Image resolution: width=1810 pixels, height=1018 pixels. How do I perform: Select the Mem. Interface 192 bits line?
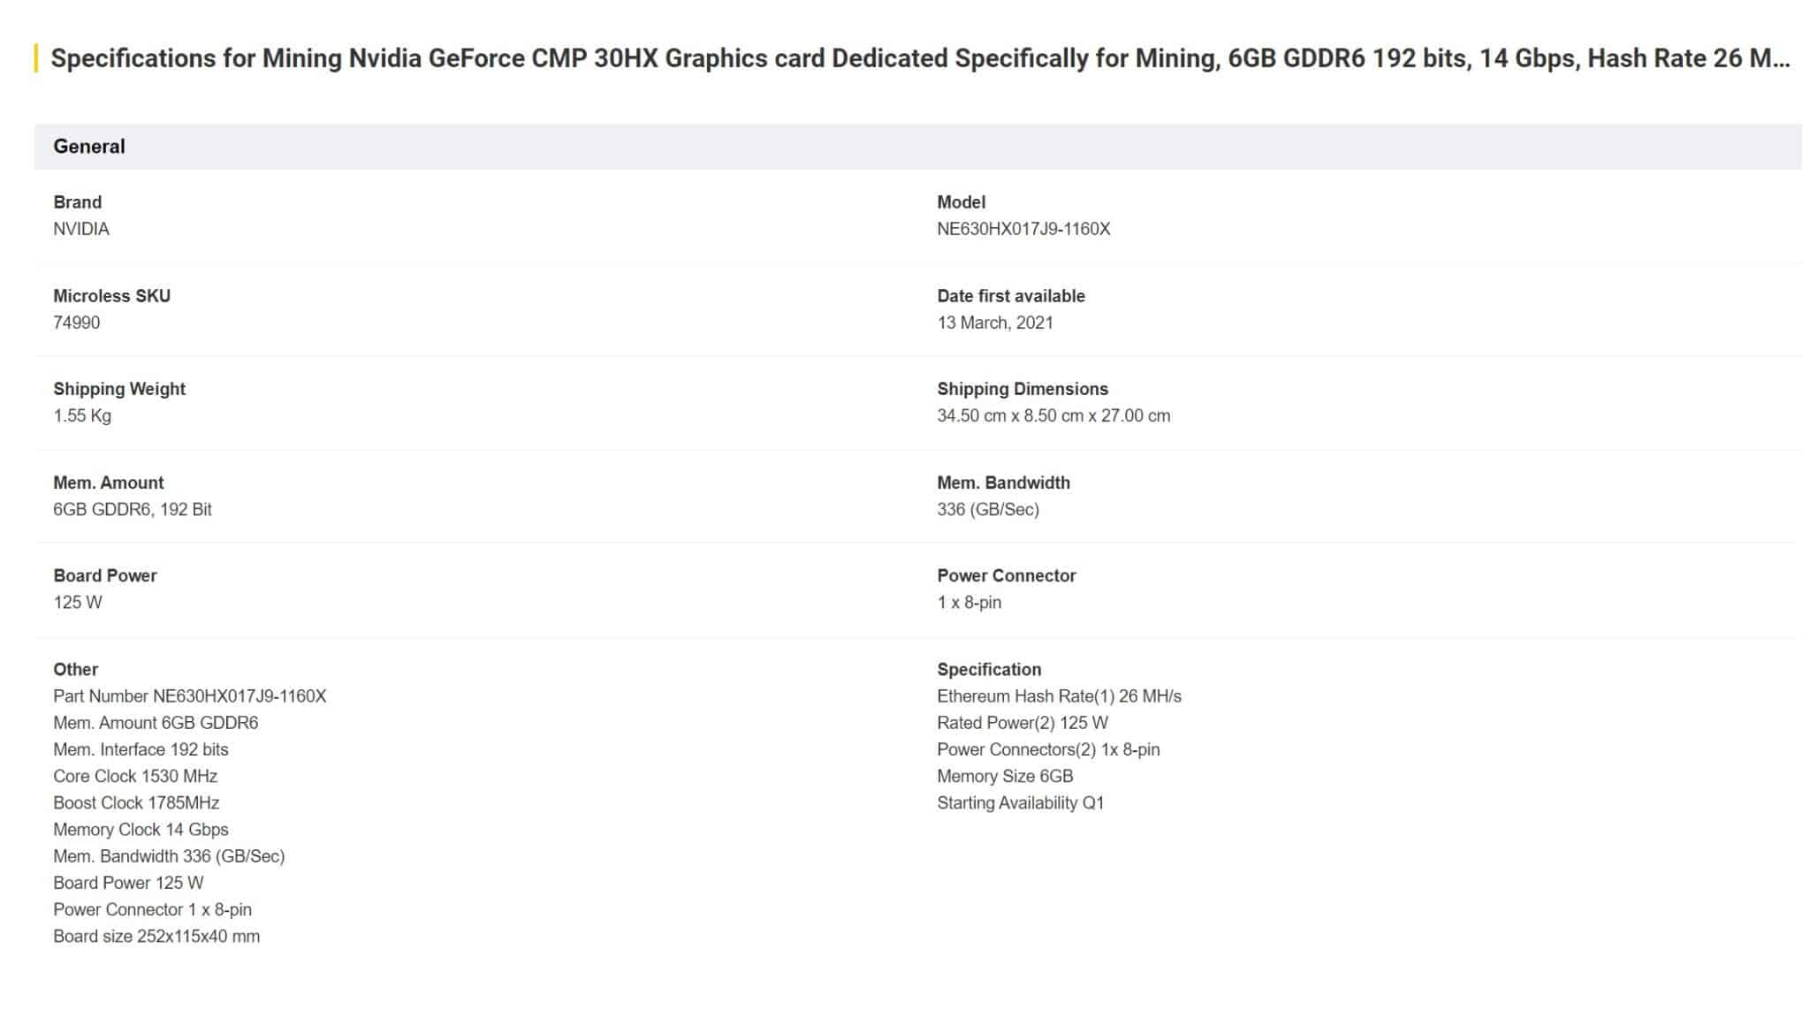[141, 749]
